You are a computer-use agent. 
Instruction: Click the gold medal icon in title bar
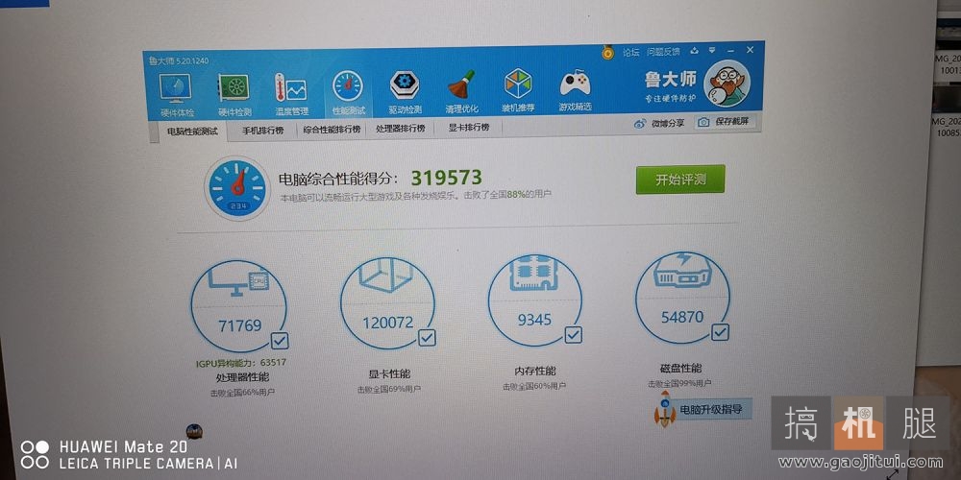coord(608,52)
